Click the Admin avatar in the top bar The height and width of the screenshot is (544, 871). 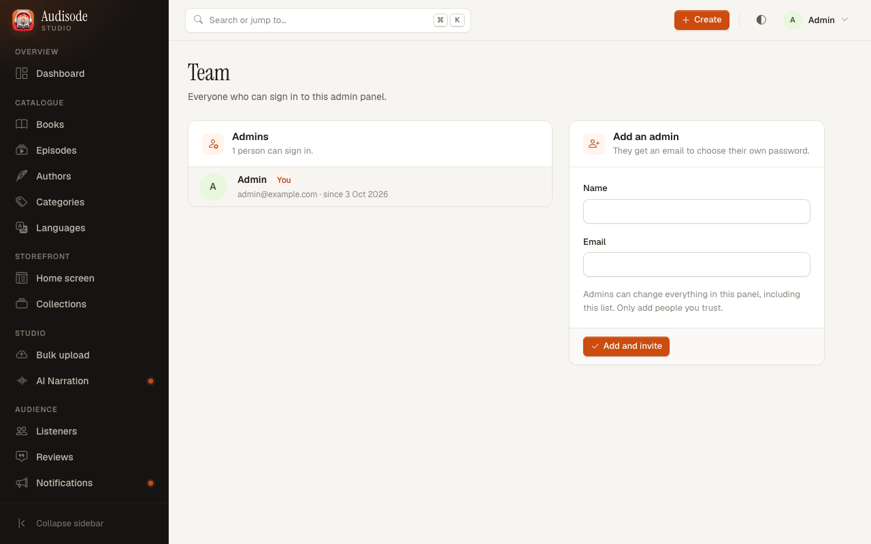(x=793, y=20)
